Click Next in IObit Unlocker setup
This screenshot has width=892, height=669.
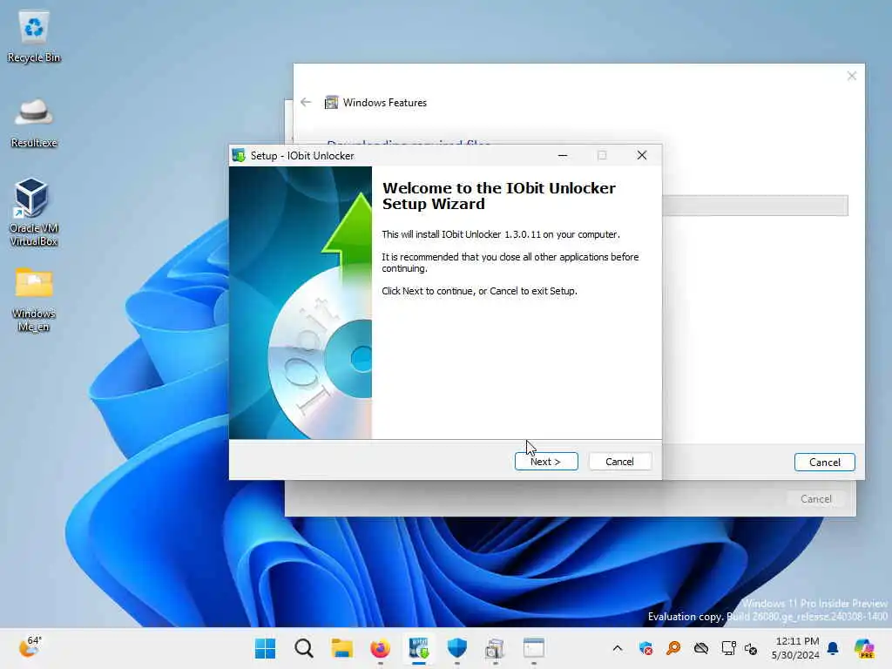[x=546, y=462]
